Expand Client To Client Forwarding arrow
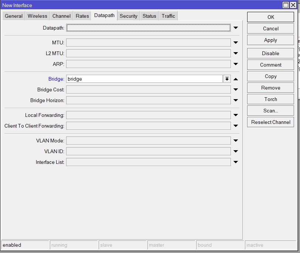Image resolution: width=300 pixels, height=253 pixels. 236,126
